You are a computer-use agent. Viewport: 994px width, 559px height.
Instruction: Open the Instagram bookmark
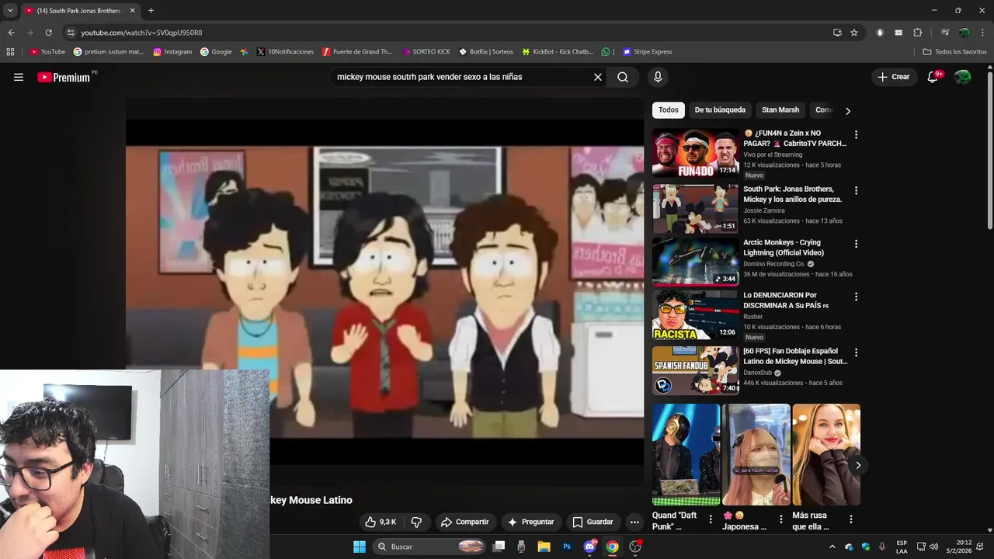click(x=172, y=52)
